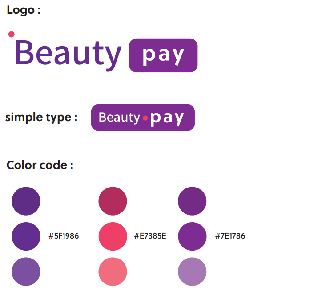Screen dimensions: 322x306
Task: Click the pink dot inside simple badge
Action: 145,118
